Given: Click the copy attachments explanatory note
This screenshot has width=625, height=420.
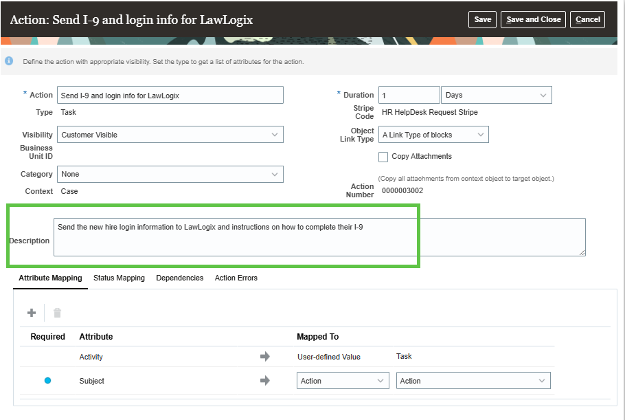Looking at the screenshot, I should coord(466,179).
